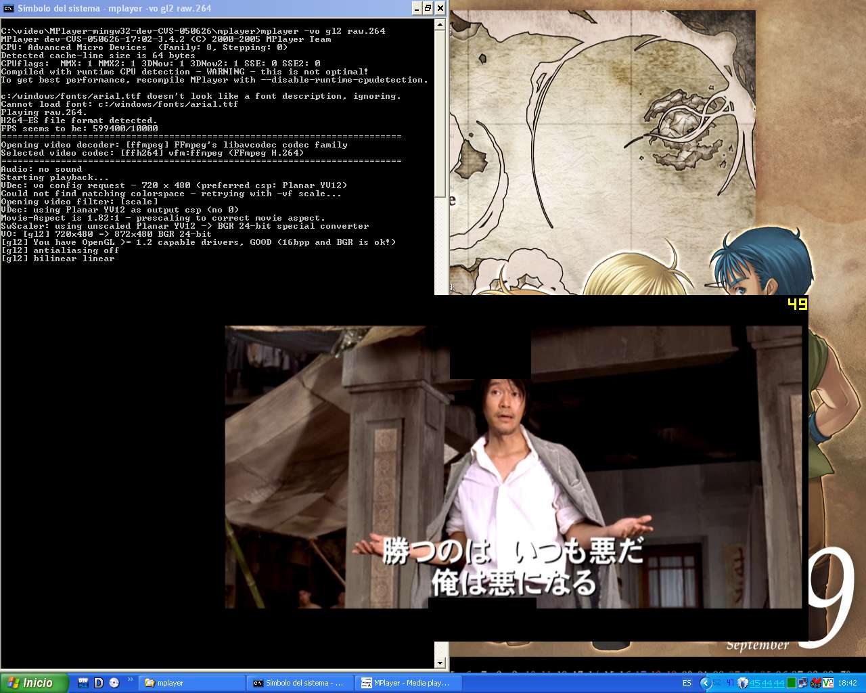The image size is (866, 693).
Task: Close the Símbolo del sistema window
Action: click(440, 8)
